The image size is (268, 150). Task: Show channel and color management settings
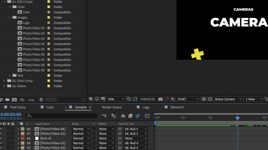pos(173,99)
